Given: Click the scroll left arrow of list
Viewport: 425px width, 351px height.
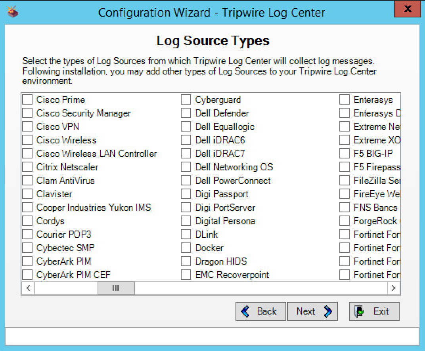Looking at the screenshot, I should (28, 288).
